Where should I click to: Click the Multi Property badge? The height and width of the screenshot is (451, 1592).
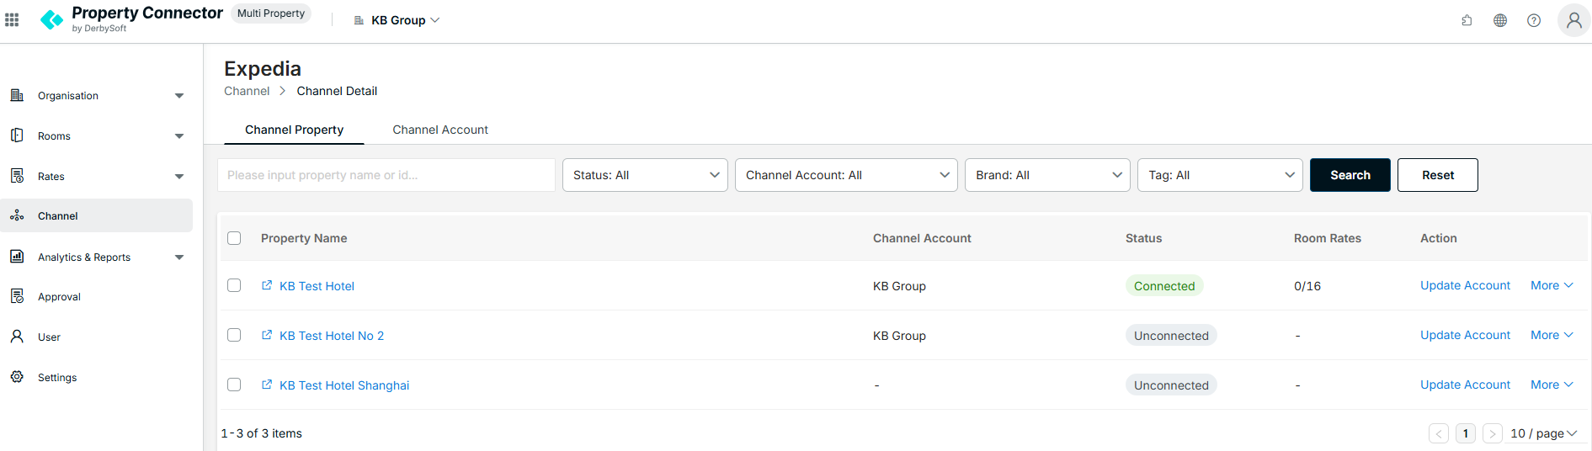[x=271, y=13]
